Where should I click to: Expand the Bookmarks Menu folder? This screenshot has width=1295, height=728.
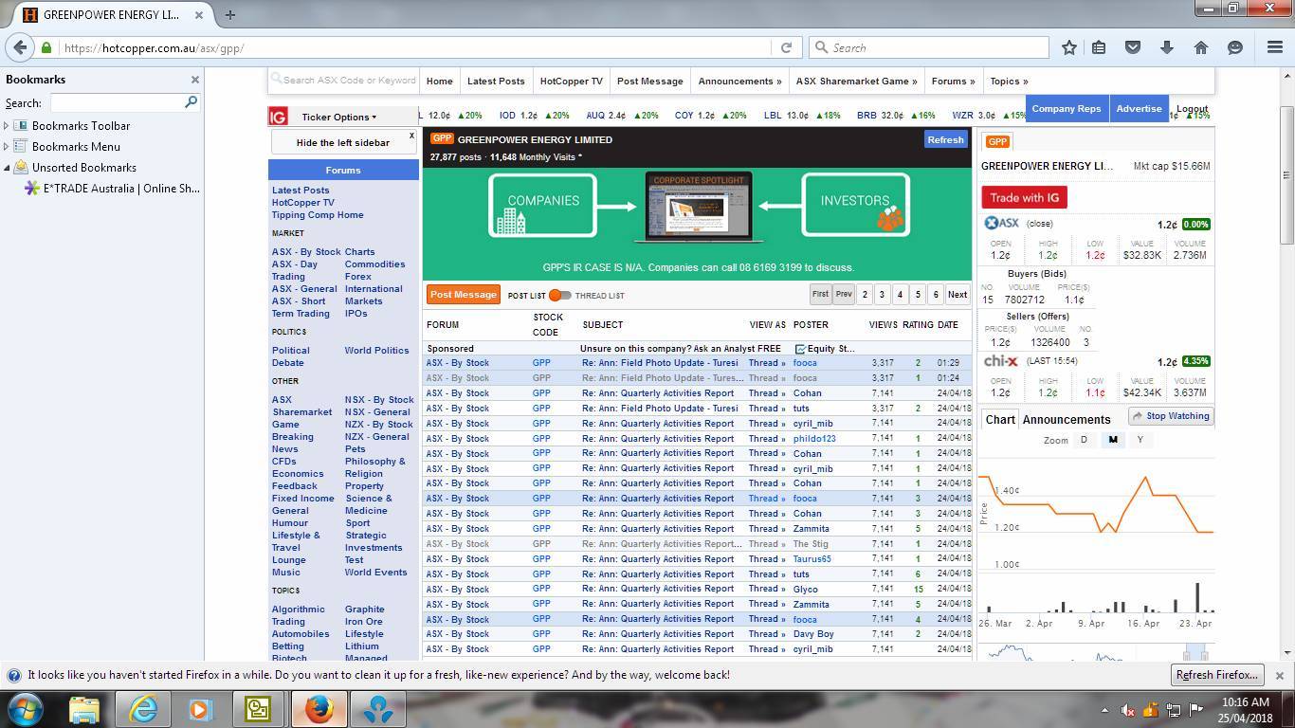[x=7, y=146]
